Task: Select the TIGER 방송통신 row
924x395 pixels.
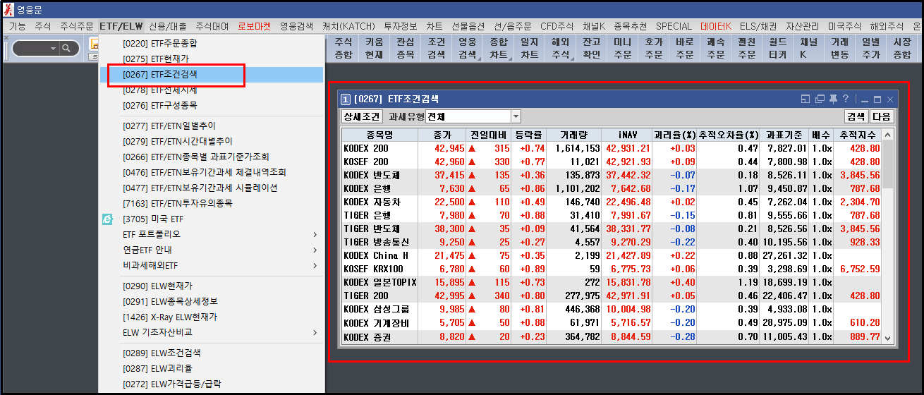Action: coord(612,242)
